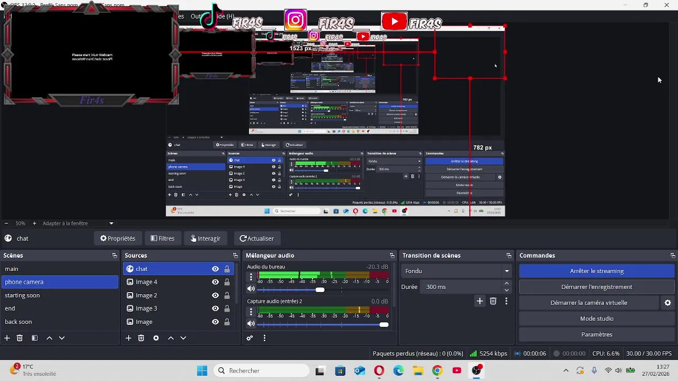Viewport: 678px width, 381px height.
Task: Mute Capture audio (entrée) 2
Action: pos(251,324)
